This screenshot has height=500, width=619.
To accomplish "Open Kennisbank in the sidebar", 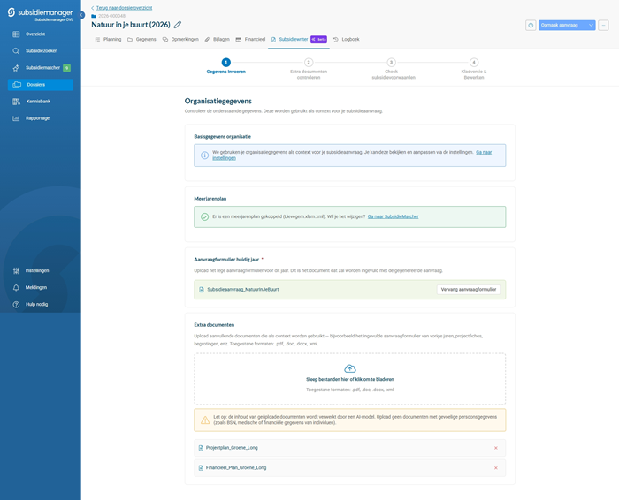I will click(x=41, y=102).
